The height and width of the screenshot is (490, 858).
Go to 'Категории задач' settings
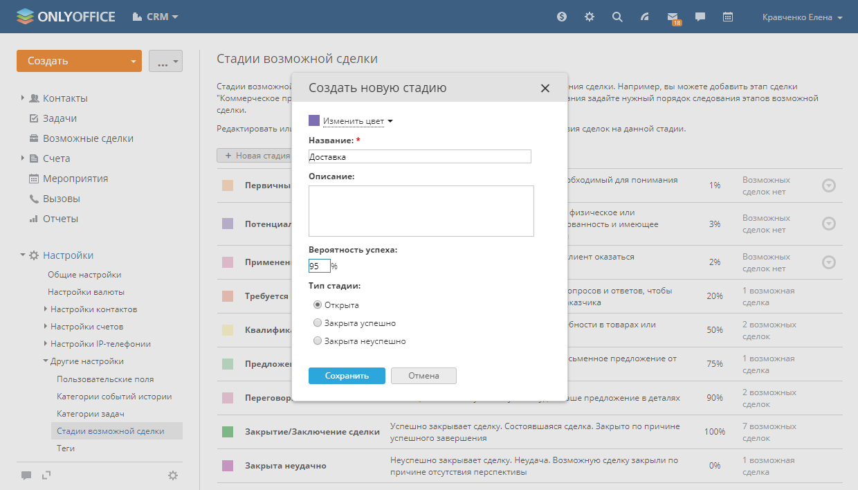[x=91, y=414]
